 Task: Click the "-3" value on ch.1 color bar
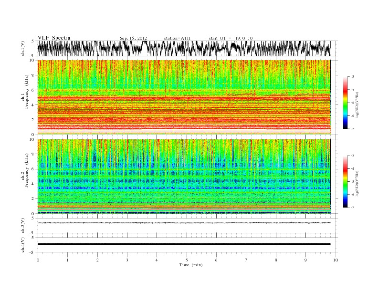[x=352, y=77]
